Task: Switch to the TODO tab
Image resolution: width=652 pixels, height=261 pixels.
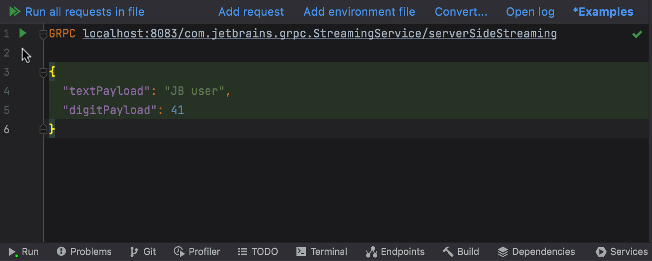Action: click(x=258, y=252)
